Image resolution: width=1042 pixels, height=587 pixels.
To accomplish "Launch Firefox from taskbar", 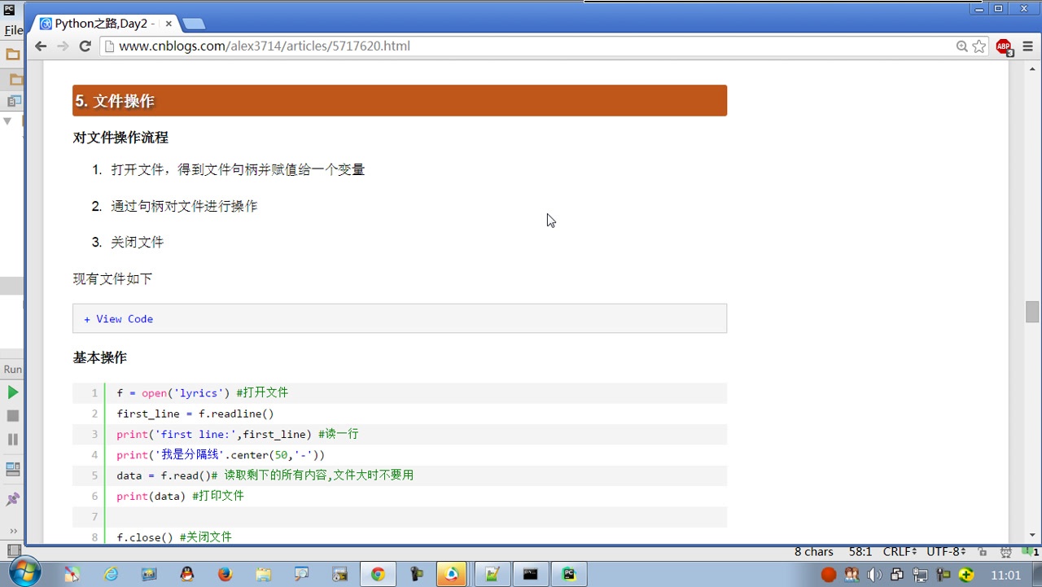I will coord(225,574).
